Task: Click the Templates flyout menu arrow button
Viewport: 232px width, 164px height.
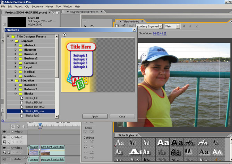Action: (x=65, y=35)
